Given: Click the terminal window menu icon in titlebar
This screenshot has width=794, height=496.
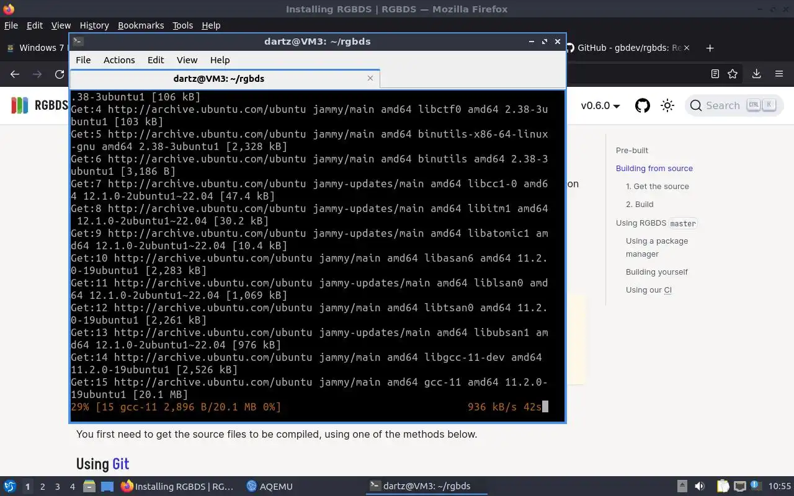Looking at the screenshot, I should coord(78,42).
